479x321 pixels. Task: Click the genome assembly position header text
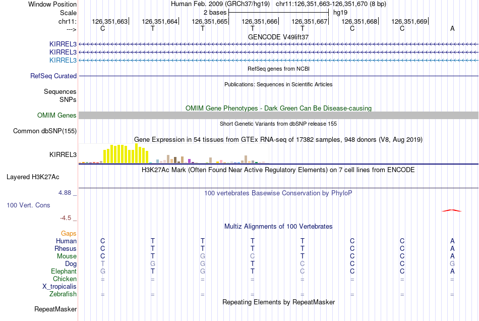pyautogui.click(x=278, y=4)
